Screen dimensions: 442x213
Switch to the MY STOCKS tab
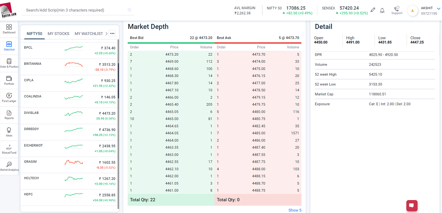(x=59, y=34)
